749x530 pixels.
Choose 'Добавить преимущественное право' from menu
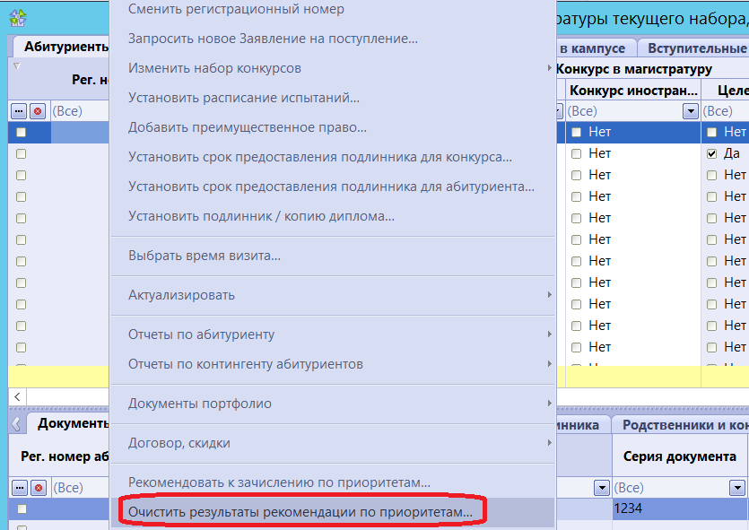248,127
